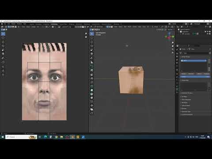Image resolution: width=212 pixels, height=159 pixels.
Task: Select the Measure tool in 3D viewport toolbar
Action: click(x=91, y=62)
